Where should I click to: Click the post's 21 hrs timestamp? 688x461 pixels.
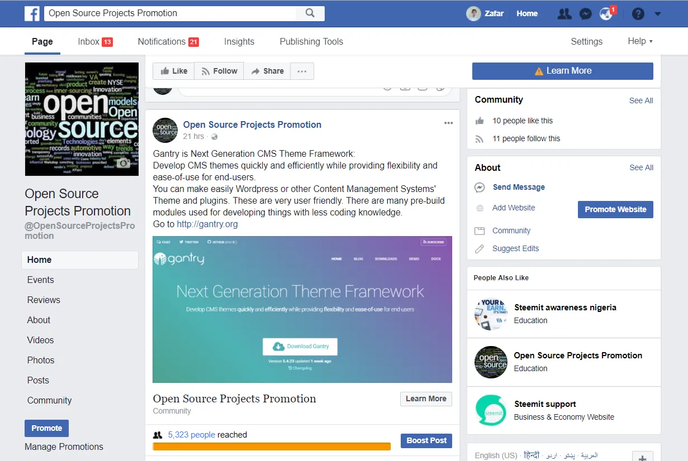pos(193,136)
